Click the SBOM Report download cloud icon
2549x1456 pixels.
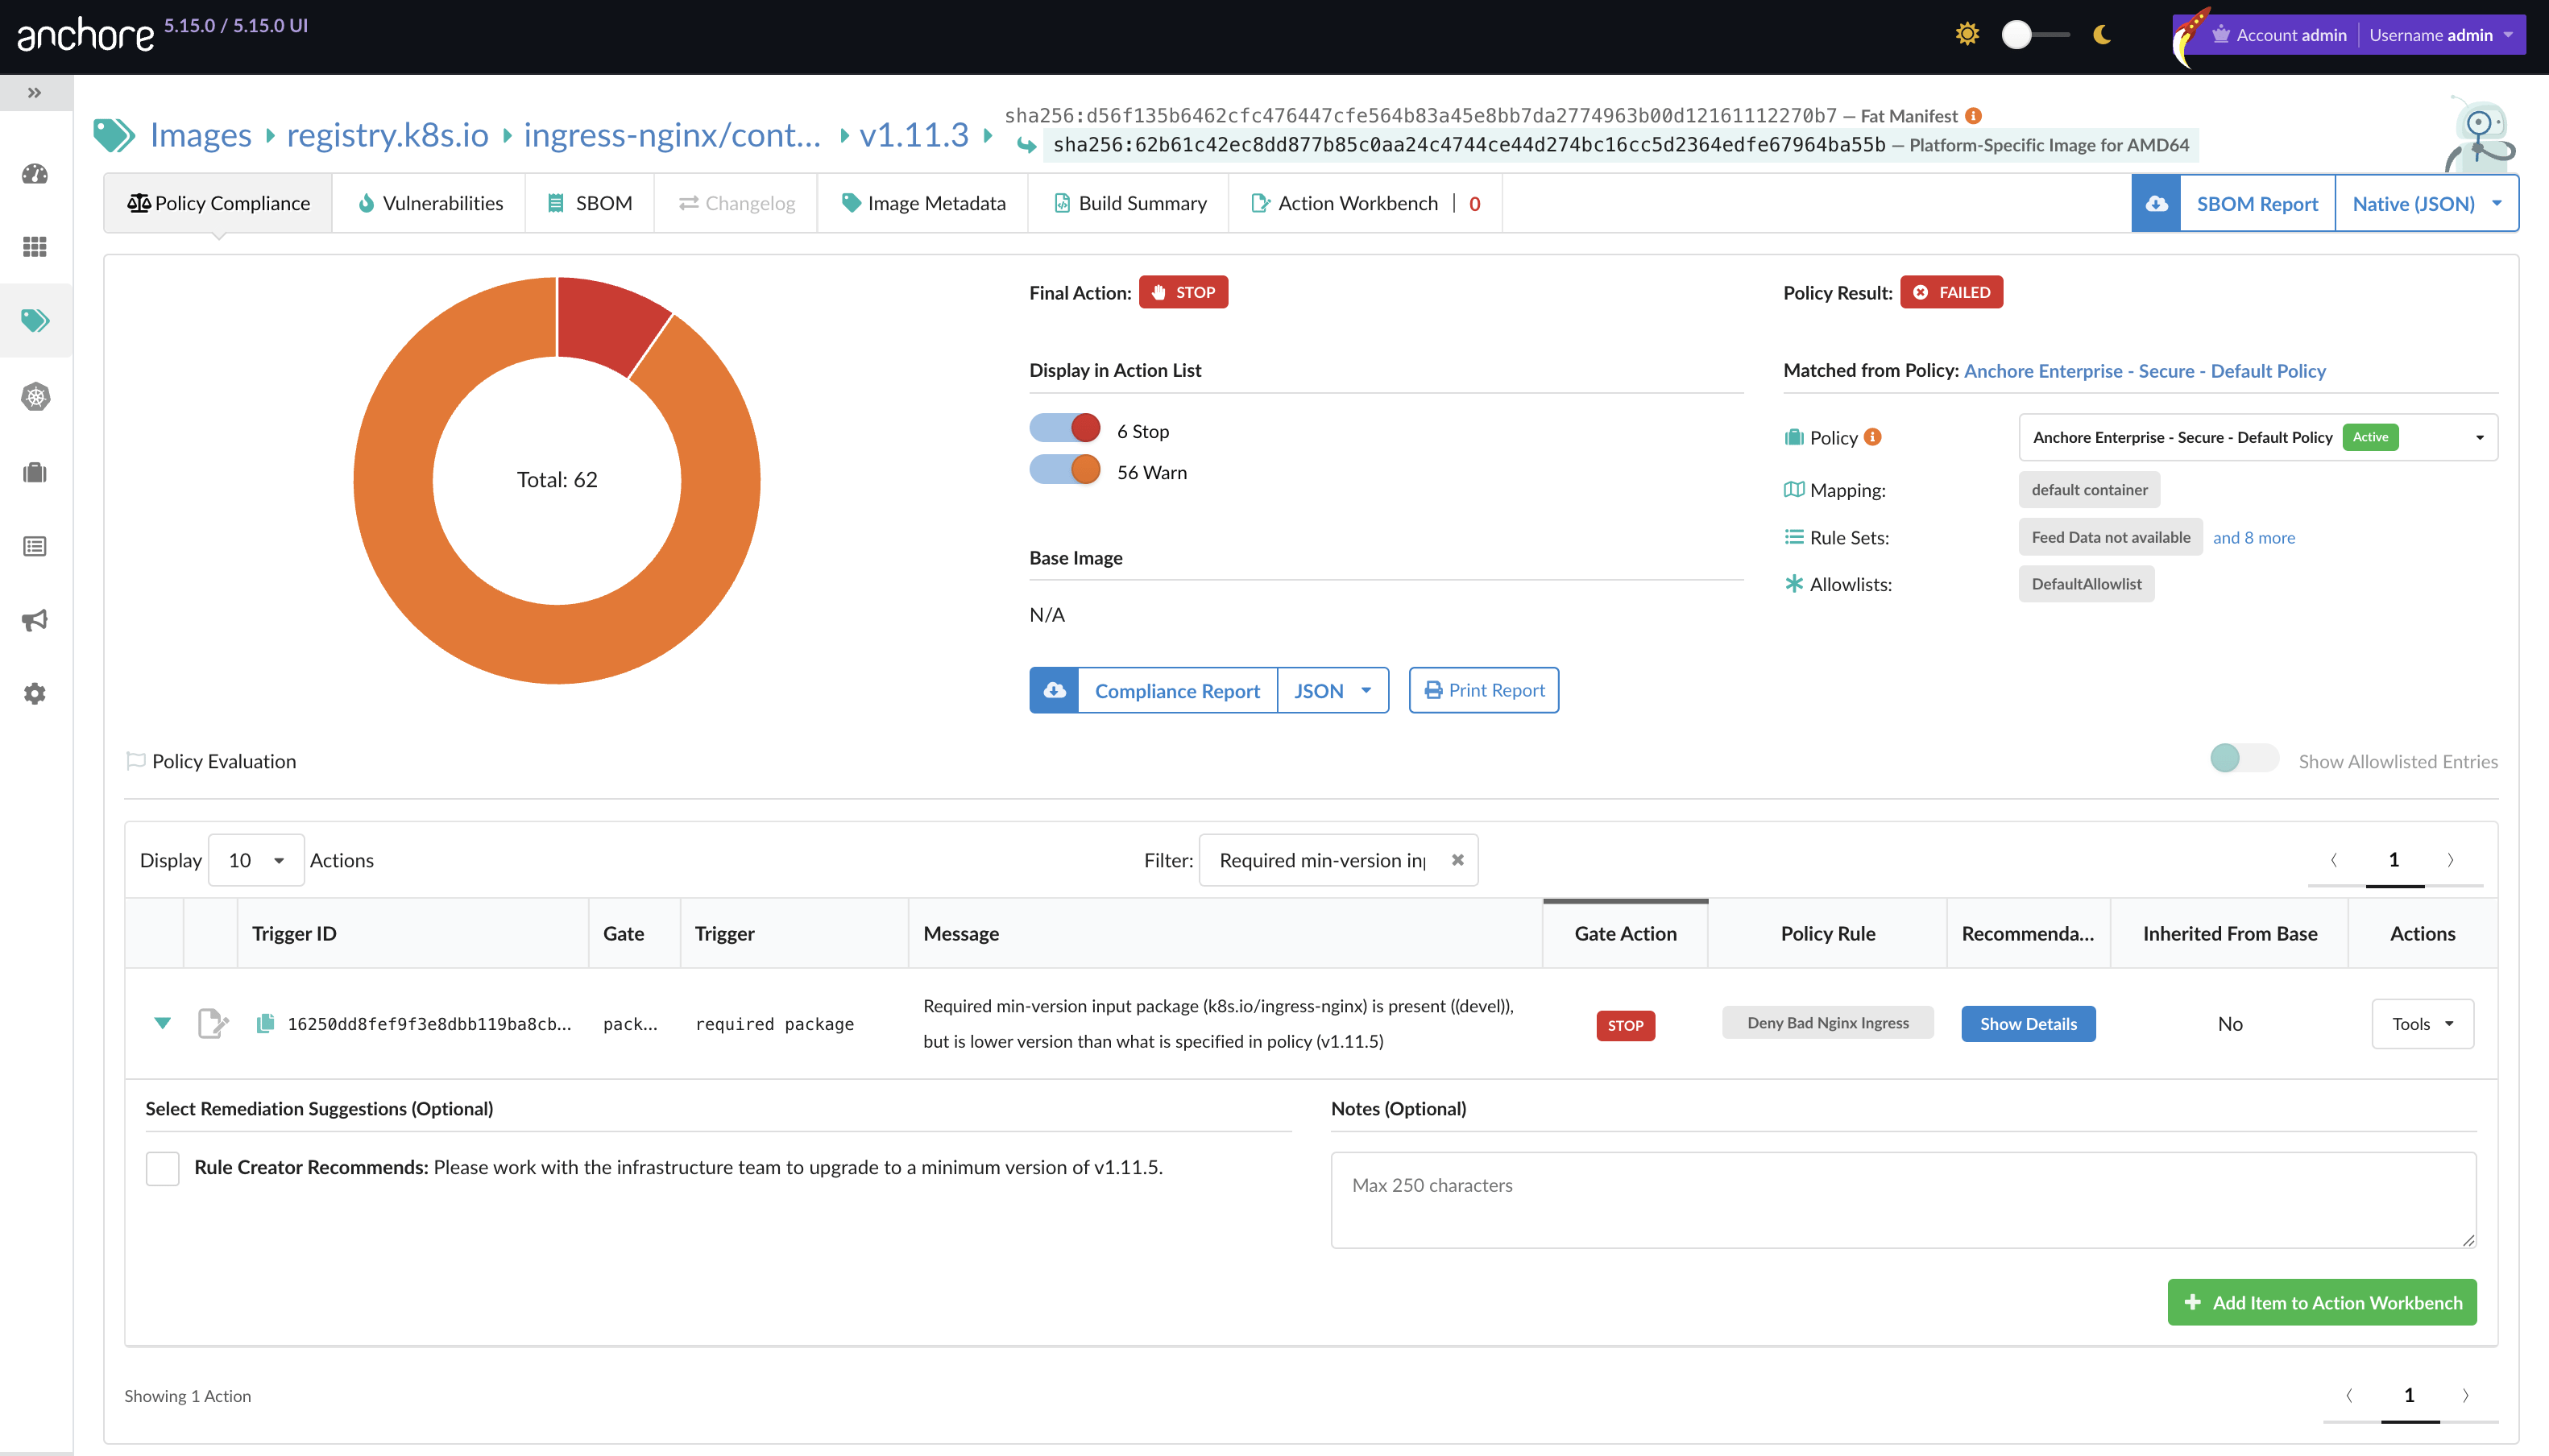(x=2156, y=204)
